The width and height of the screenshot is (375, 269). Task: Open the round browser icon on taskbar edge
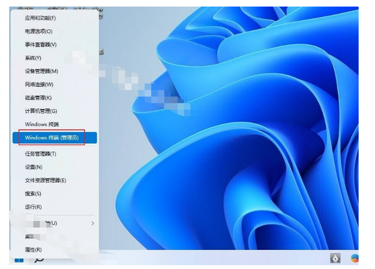pos(355,258)
